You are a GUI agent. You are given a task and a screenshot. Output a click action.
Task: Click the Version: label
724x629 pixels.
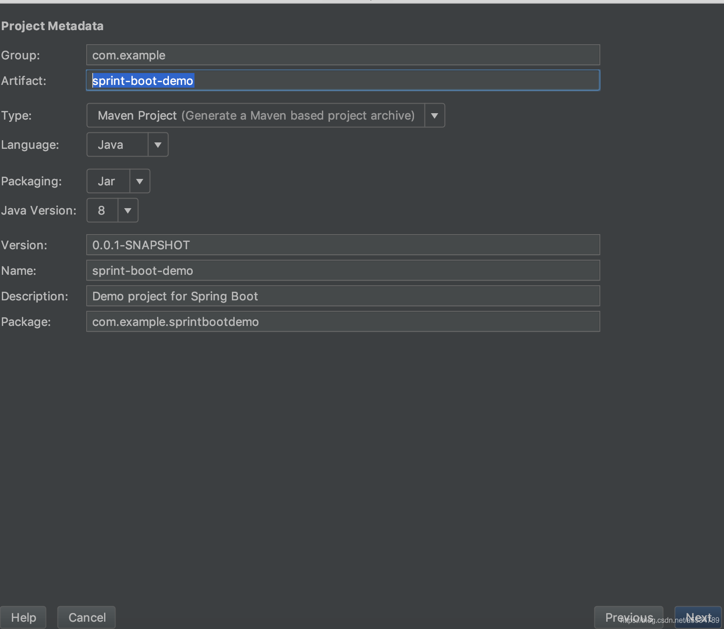[24, 245]
